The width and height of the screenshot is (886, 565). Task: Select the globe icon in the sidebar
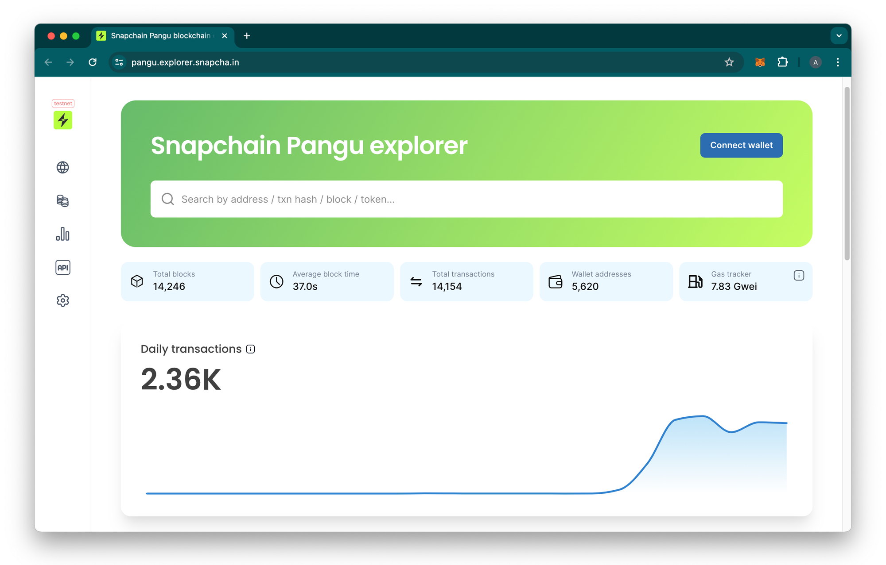(x=62, y=167)
